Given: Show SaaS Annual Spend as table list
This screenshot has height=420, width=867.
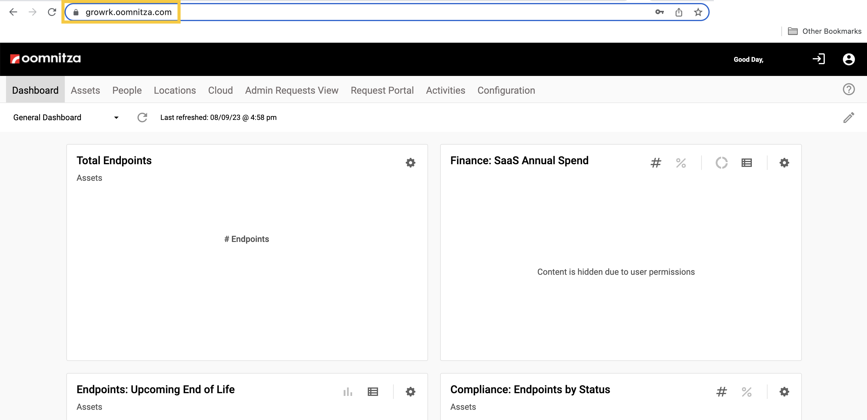Looking at the screenshot, I should click(x=746, y=163).
